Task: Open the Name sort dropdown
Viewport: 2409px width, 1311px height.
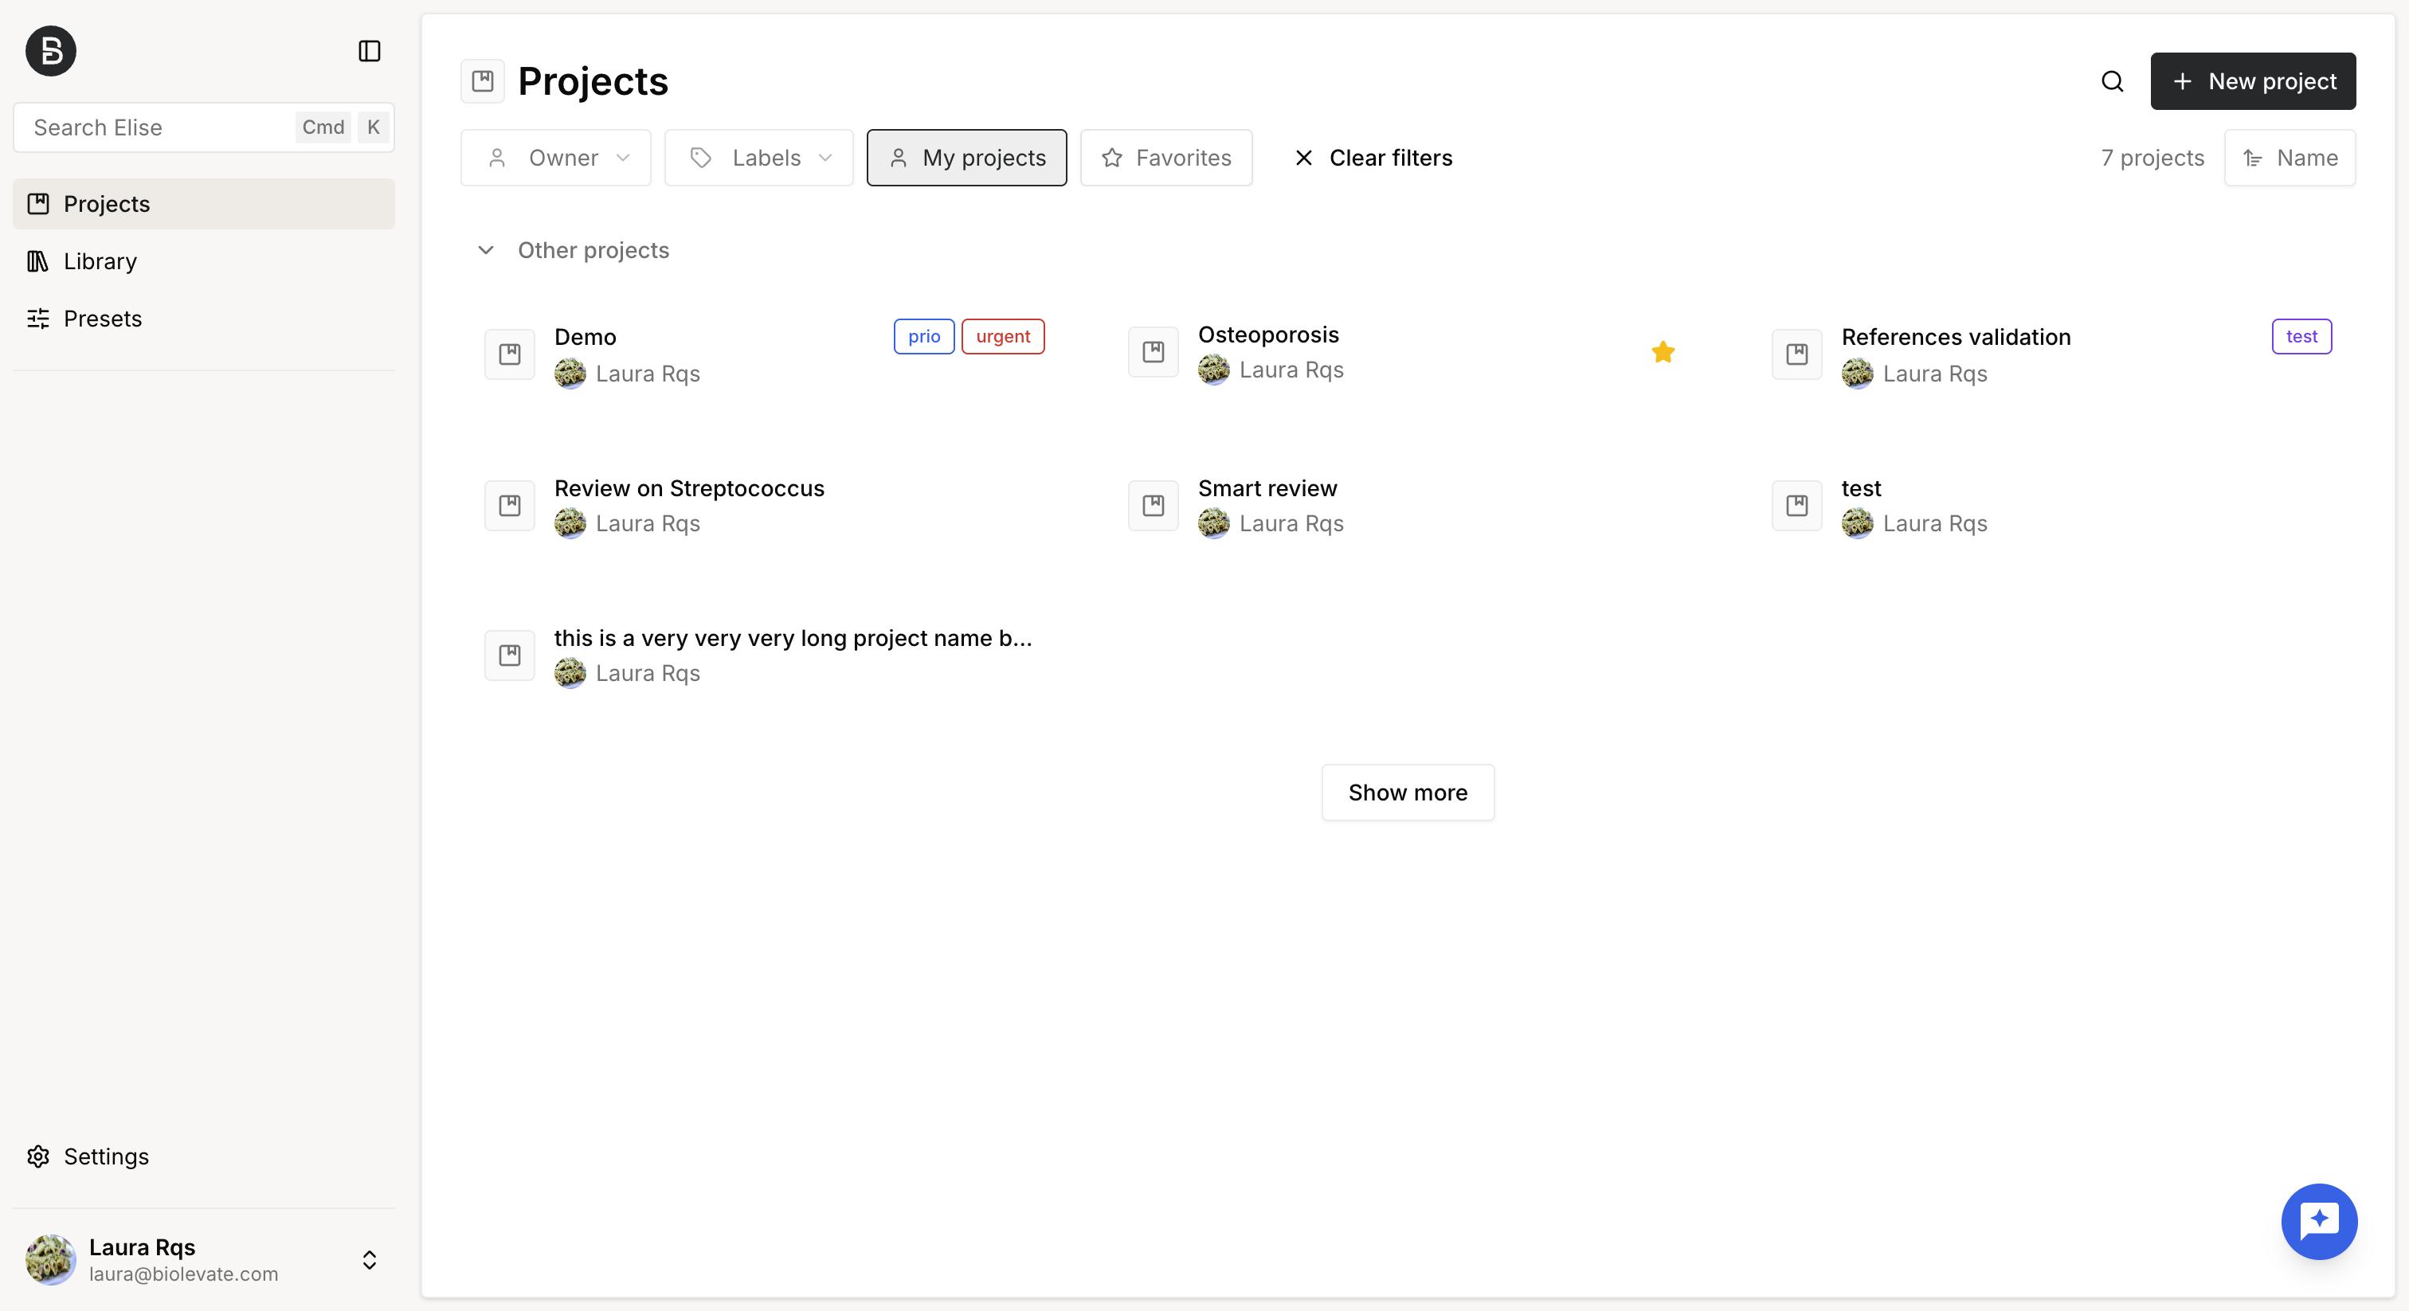Action: [2290, 158]
